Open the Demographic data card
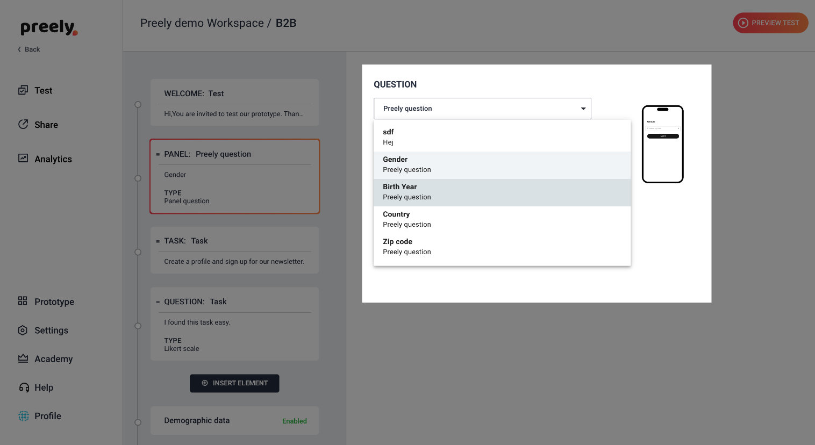The width and height of the screenshot is (815, 445). pos(234,421)
